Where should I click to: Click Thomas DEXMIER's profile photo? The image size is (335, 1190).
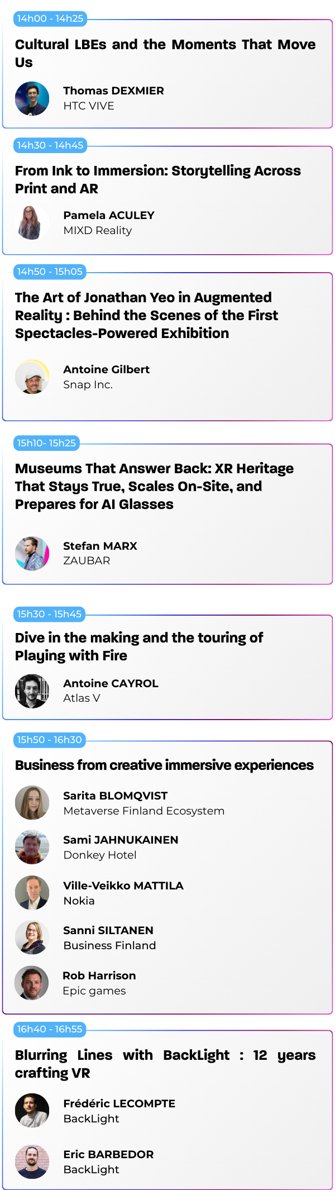pyautogui.click(x=32, y=98)
